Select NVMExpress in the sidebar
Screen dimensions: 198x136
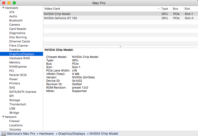click(x=18, y=67)
